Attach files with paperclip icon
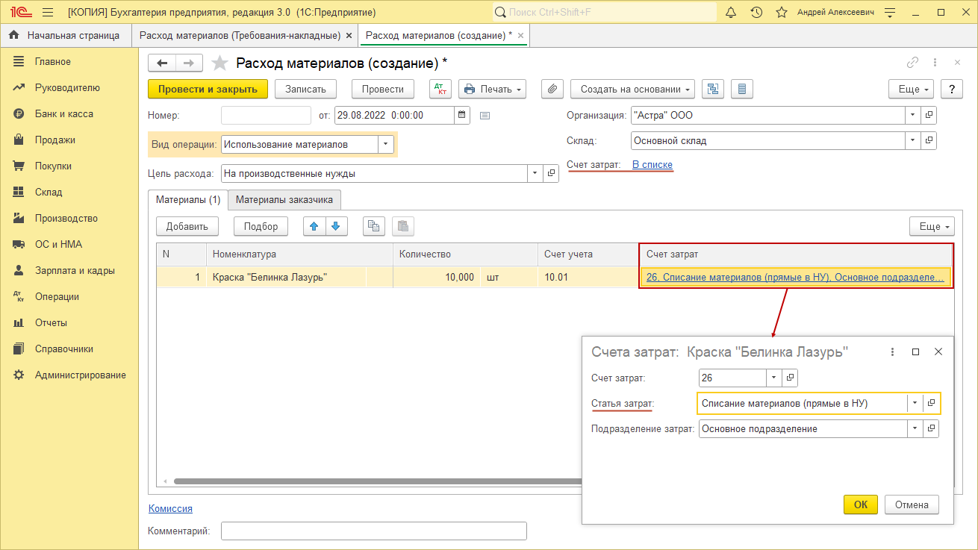This screenshot has width=978, height=550. pyautogui.click(x=552, y=89)
